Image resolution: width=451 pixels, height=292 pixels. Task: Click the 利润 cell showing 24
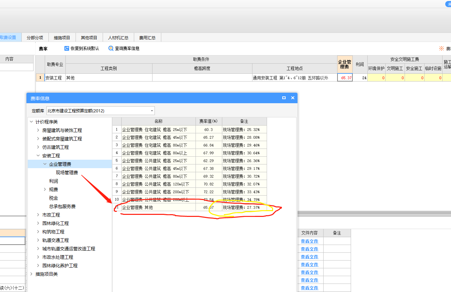point(360,77)
